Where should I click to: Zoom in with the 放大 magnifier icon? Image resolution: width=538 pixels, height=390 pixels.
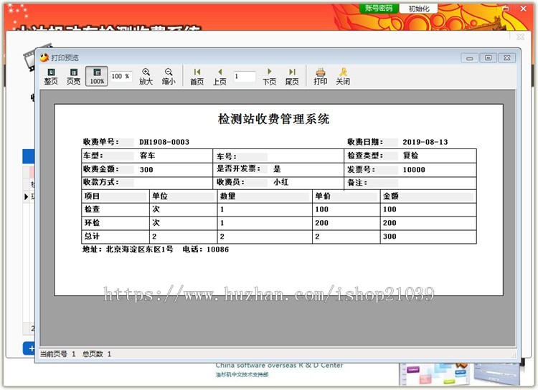click(x=146, y=76)
